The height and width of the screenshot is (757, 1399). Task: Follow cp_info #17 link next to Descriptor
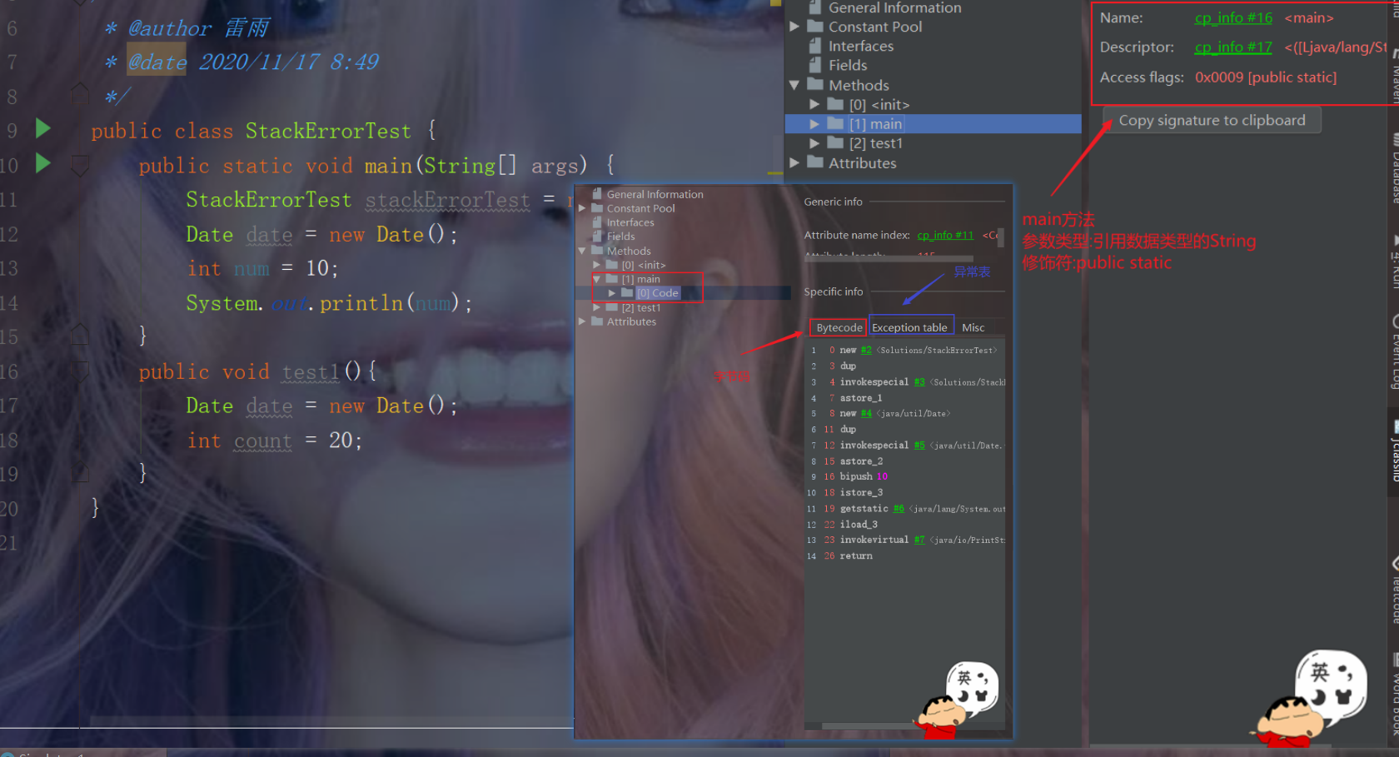pos(1233,47)
